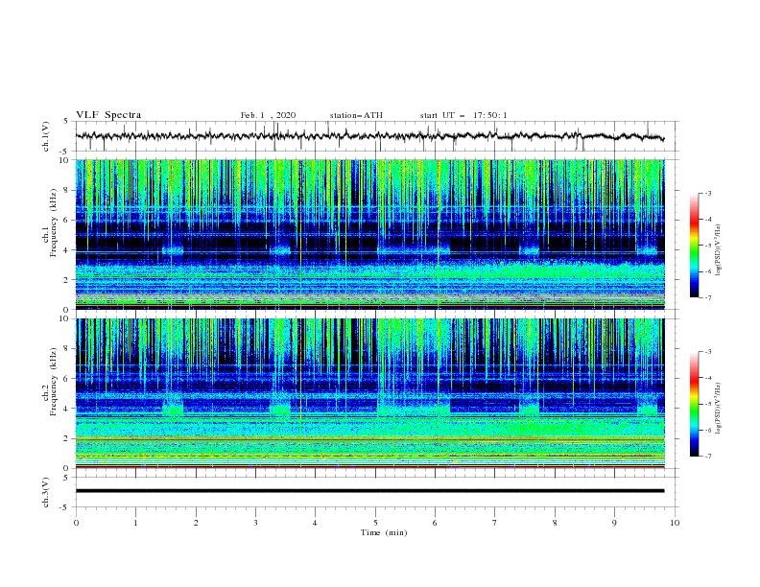
Task: Click the "4" kHz tick on ch.1 frequency axis
Action: pos(66,250)
